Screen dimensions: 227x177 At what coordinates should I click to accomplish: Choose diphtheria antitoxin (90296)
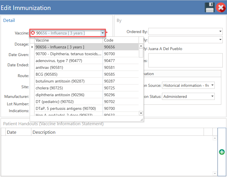click(x=86, y=95)
